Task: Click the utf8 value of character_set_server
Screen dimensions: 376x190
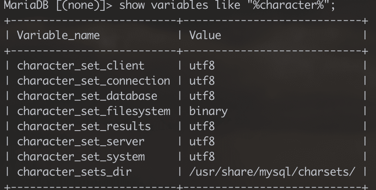Action: [202, 142]
